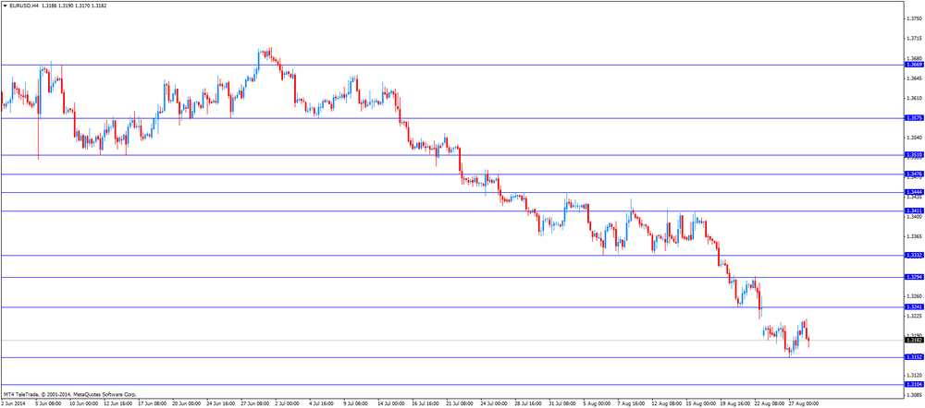Click the 4 Jul 16:00 time label

pyautogui.click(x=320, y=404)
